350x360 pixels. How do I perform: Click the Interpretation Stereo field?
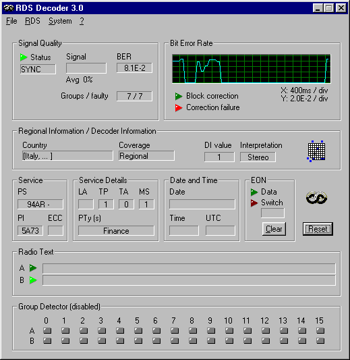(258, 157)
